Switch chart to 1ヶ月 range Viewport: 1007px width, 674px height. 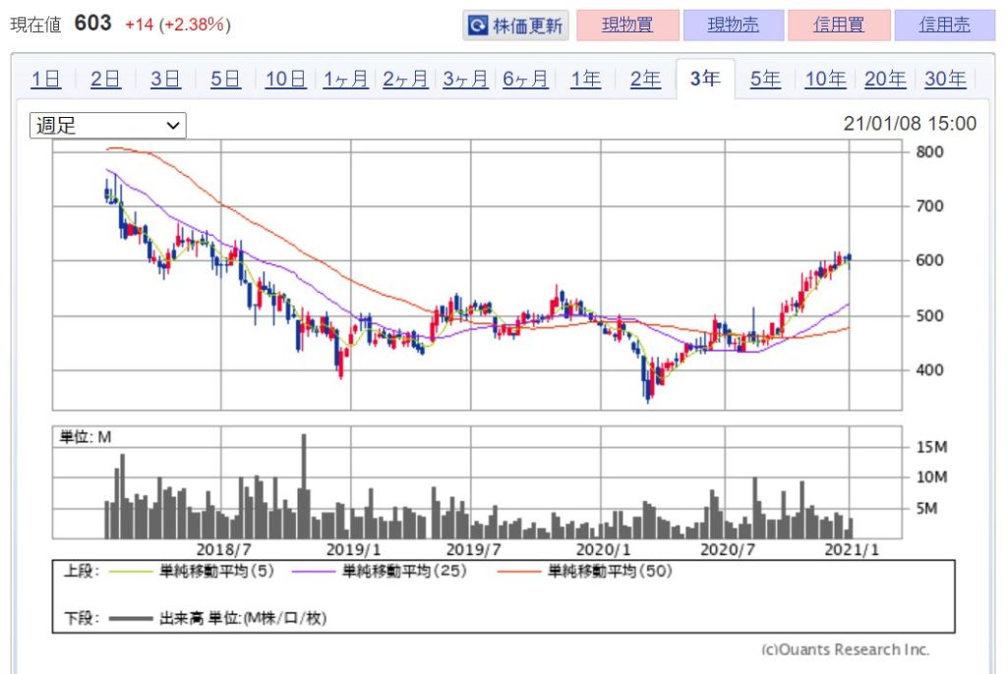(x=345, y=79)
